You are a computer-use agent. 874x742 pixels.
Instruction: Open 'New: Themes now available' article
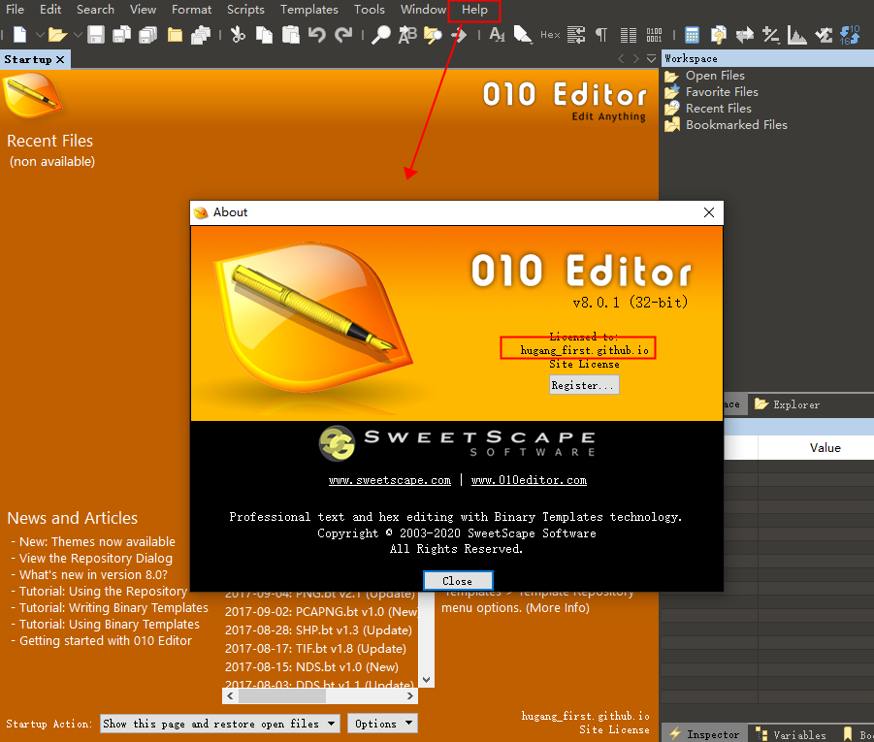point(97,542)
